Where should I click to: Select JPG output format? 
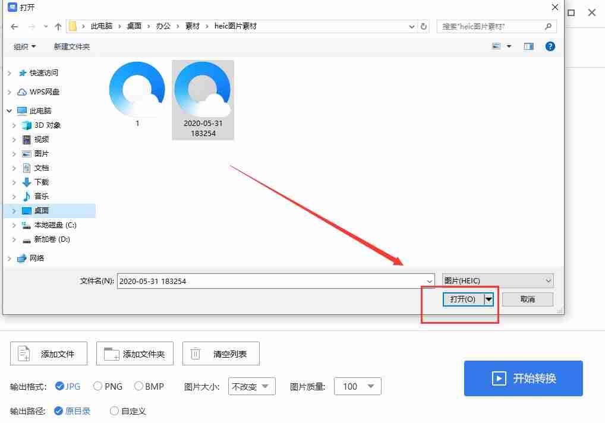click(68, 386)
